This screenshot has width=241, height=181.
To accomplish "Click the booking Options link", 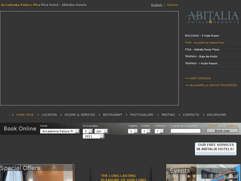I will click(x=231, y=126).
